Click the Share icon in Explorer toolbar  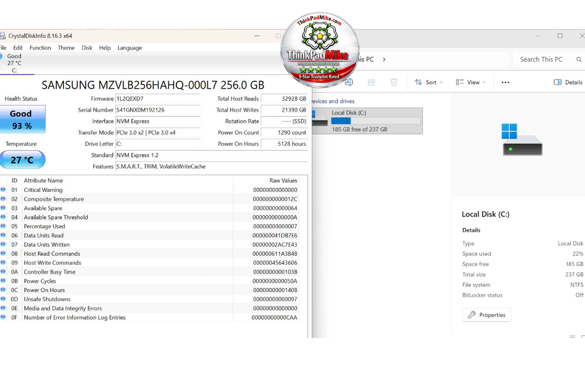pyautogui.click(x=371, y=82)
